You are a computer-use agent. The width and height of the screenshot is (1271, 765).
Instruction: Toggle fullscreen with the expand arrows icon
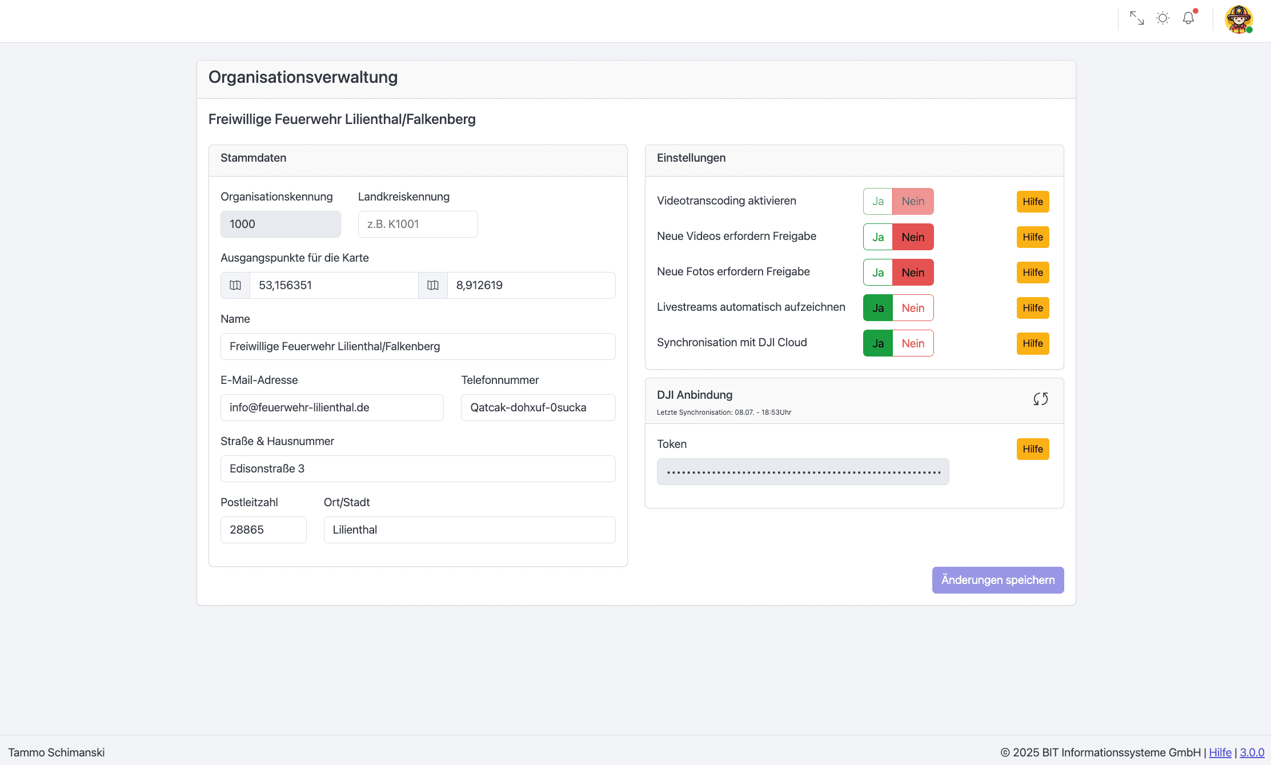[1137, 18]
